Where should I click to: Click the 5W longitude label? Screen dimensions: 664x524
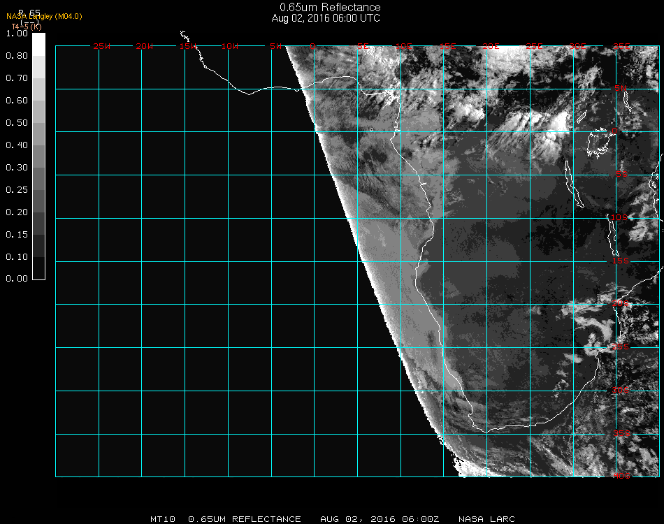275,46
